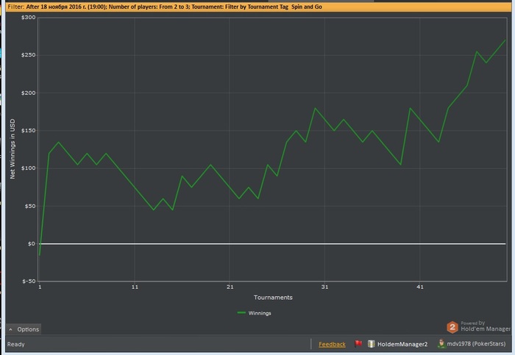Click the HoldemManager2 database name
The height and width of the screenshot is (355, 515).
[x=402, y=344]
